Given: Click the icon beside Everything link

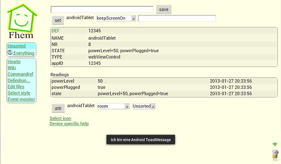Looking at the screenshot, I should tap(10, 52).
